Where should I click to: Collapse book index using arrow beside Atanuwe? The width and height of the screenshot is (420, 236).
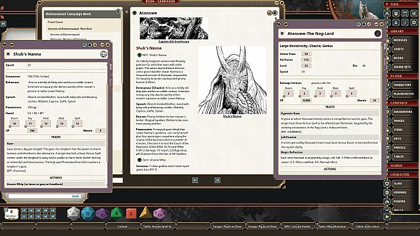point(126,12)
